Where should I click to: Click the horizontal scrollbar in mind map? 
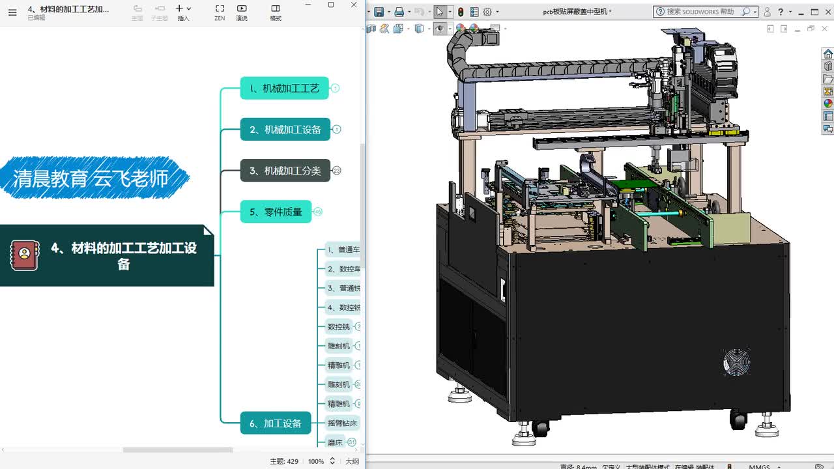tap(178, 450)
